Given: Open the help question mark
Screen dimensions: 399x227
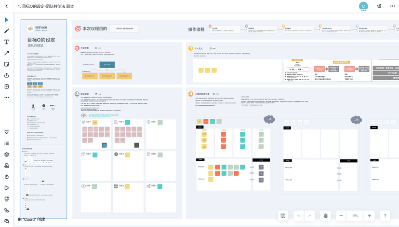Looking at the screenshot, I should [x=385, y=216].
